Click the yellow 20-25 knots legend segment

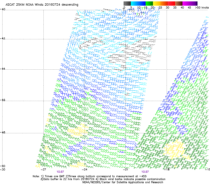pyautogui.click(x=157, y=3)
